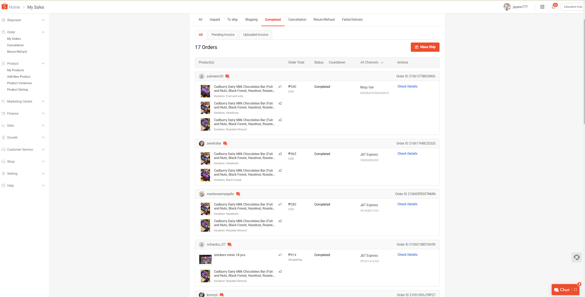Open the apps grid menu icon
585x297 pixels.
point(542,7)
